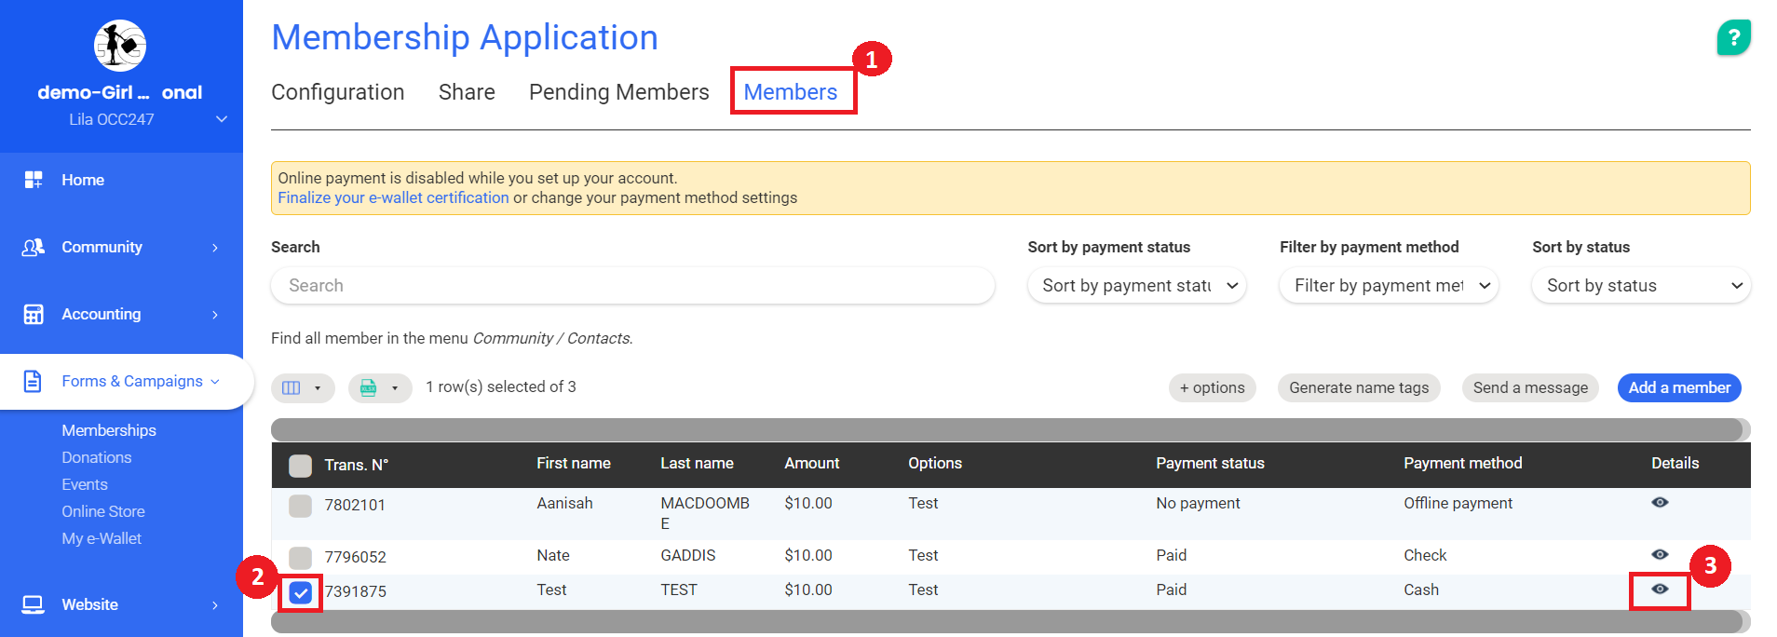Image resolution: width=1777 pixels, height=637 pixels.
Task: Open the column display options icon
Action: (292, 387)
